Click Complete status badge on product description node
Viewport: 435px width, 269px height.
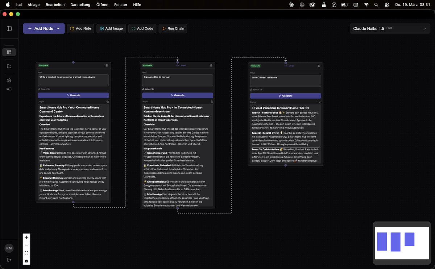point(43,65)
